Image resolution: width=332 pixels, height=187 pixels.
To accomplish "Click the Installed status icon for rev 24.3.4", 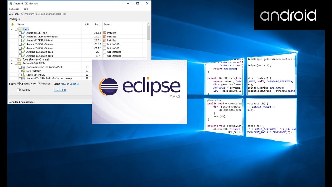I will tap(105, 33).
